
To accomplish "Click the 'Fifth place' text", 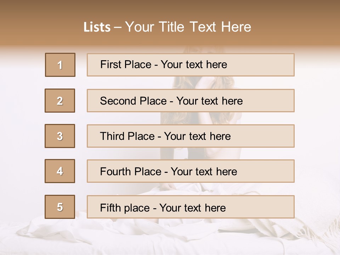I will 125,208.
